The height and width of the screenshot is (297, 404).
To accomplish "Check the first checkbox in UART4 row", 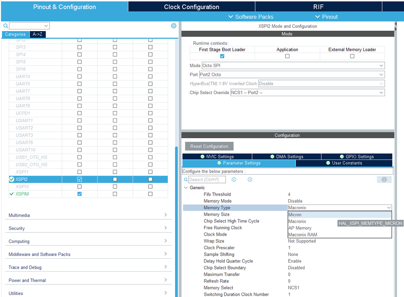I will point(79,76).
